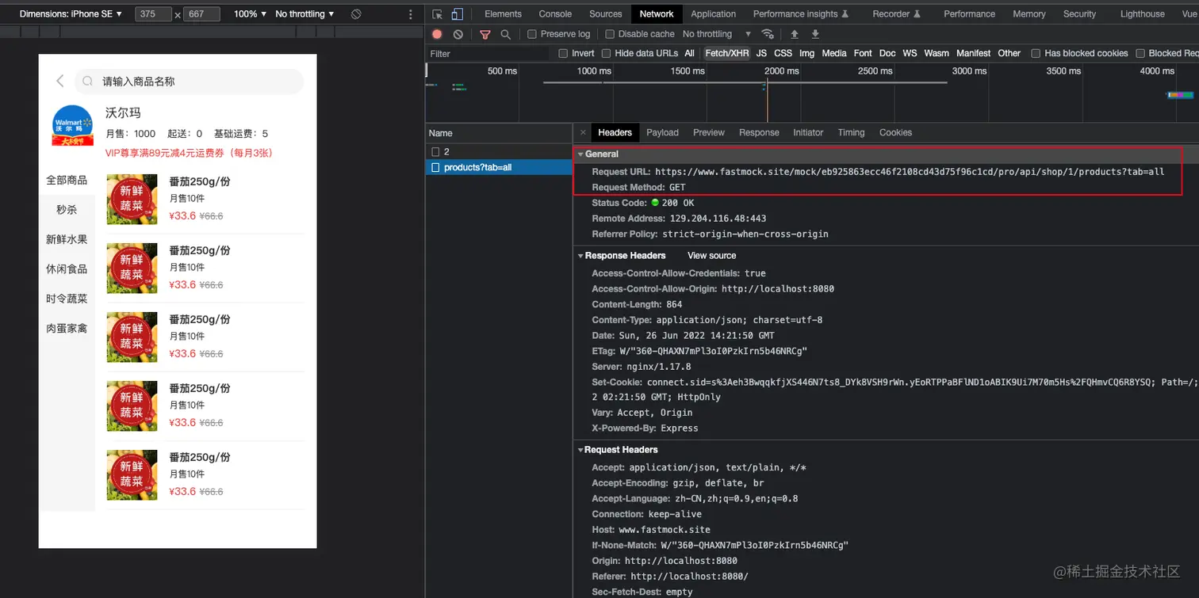The height and width of the screenshot is (598, 1199).
Task: Export HAR file with download arrow
Action: [815, 34]
